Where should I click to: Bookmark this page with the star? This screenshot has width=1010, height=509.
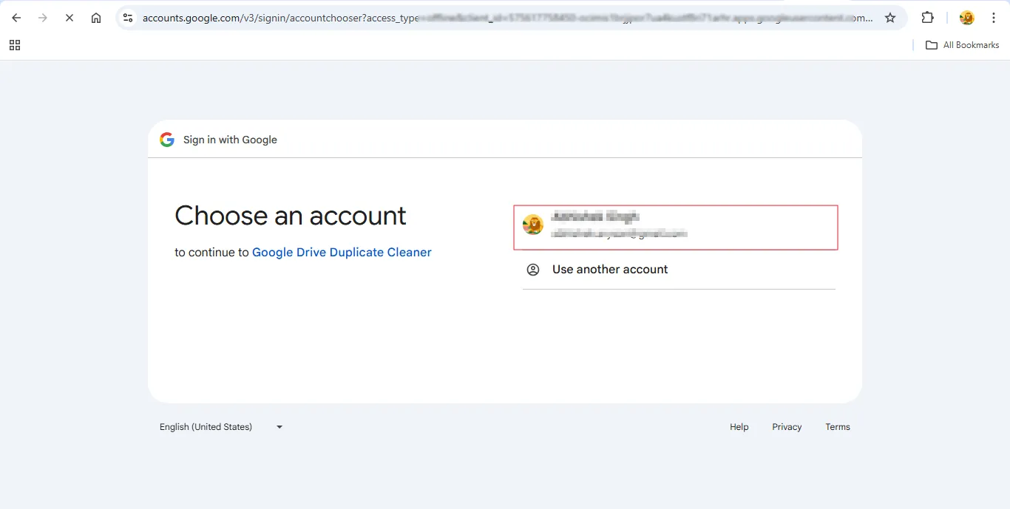click(x=890, y=18)
